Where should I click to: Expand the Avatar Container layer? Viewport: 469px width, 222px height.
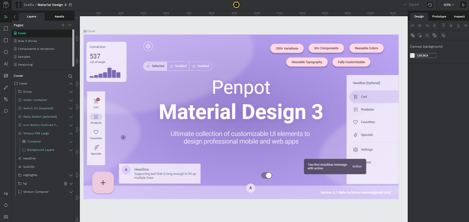[x=71, y=100]
